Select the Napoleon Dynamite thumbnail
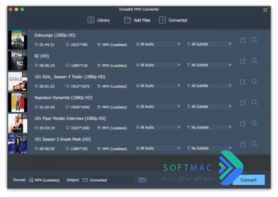Image resolution: width=278 pixels, height=197 pixels. click(x=18, y=103)
